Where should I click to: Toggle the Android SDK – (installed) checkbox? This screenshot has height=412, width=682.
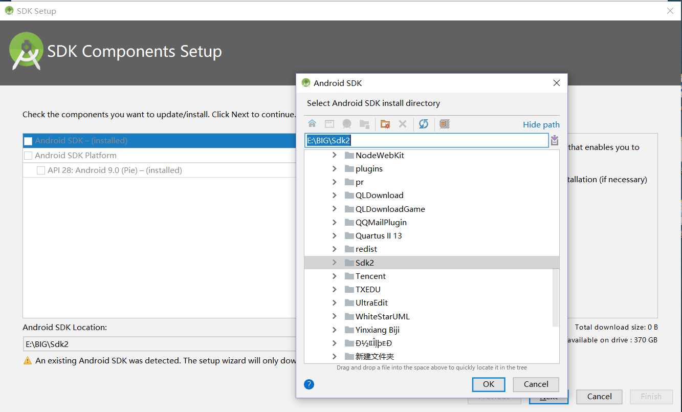point(28,141)
